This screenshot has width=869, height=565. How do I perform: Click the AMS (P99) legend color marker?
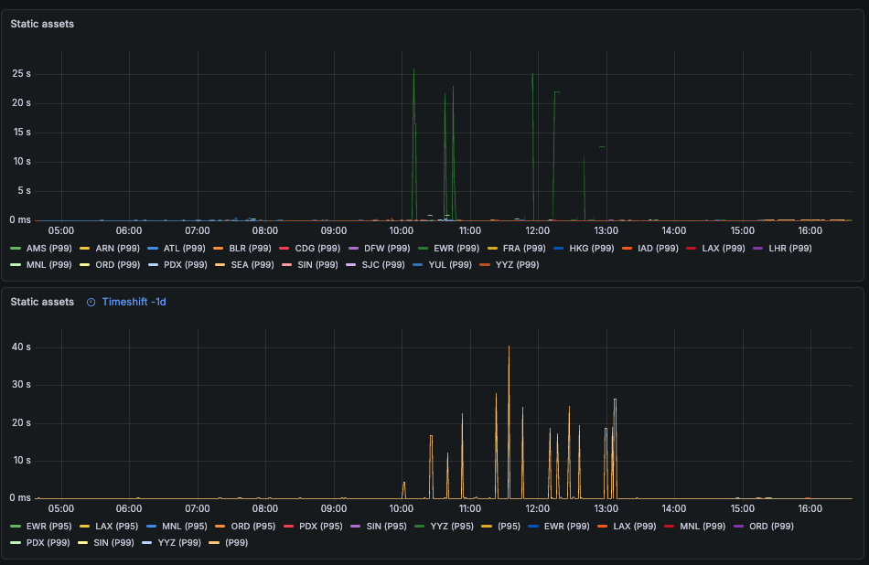tap(16, 248)
